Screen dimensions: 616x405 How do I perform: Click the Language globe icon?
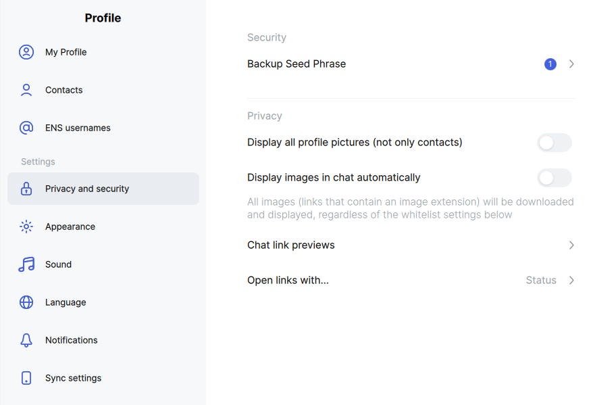point(26,302)
